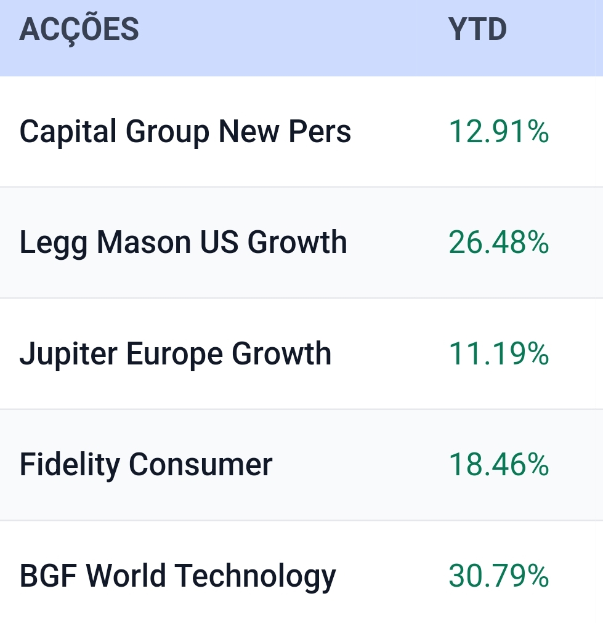Open the BGF World Technology fund
The height and width of the screenshot is (623, 603).
pos(177,576)
